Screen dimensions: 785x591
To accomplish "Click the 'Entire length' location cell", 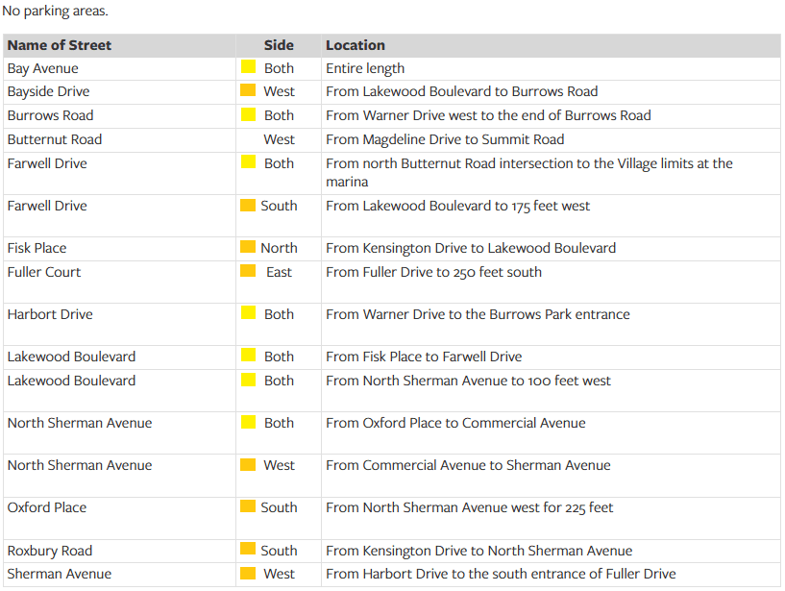I will (x=365, y=68).
